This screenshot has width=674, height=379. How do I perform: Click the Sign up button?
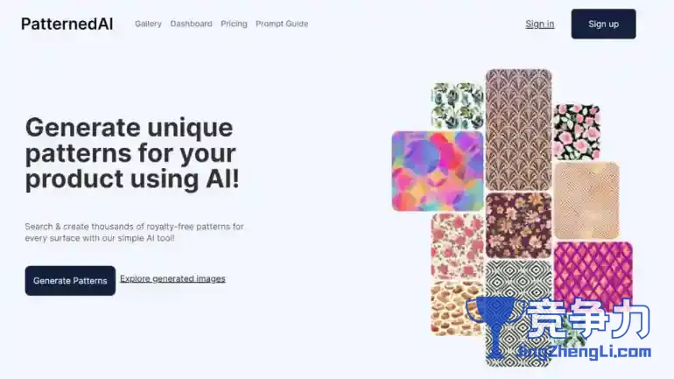point(603,24)
